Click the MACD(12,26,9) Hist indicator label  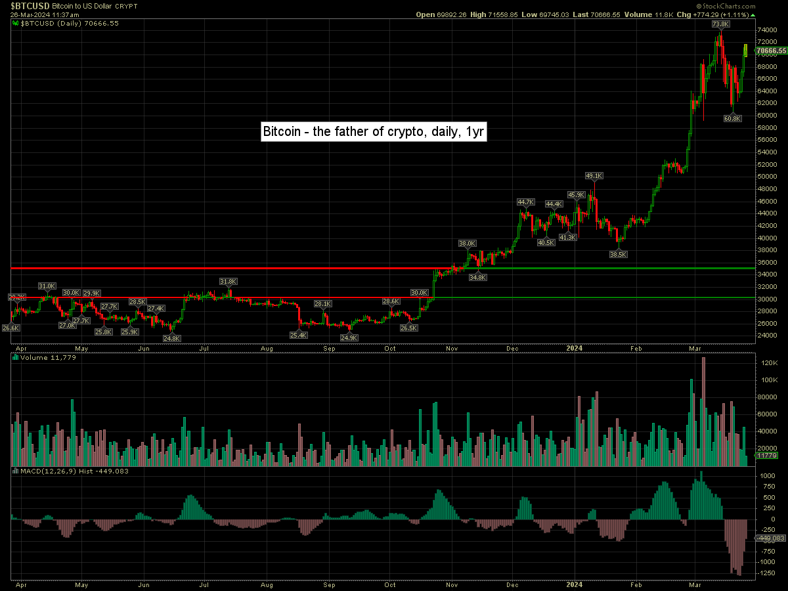pos(58,471)
